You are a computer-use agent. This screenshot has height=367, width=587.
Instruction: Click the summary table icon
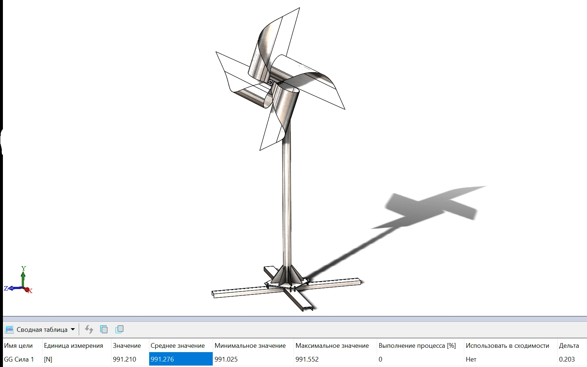pyautogui.click(x=9, y=329)
